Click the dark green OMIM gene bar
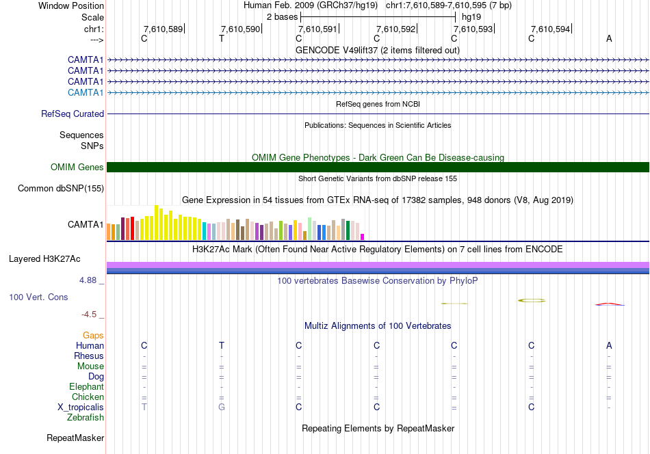 (378, 167)
